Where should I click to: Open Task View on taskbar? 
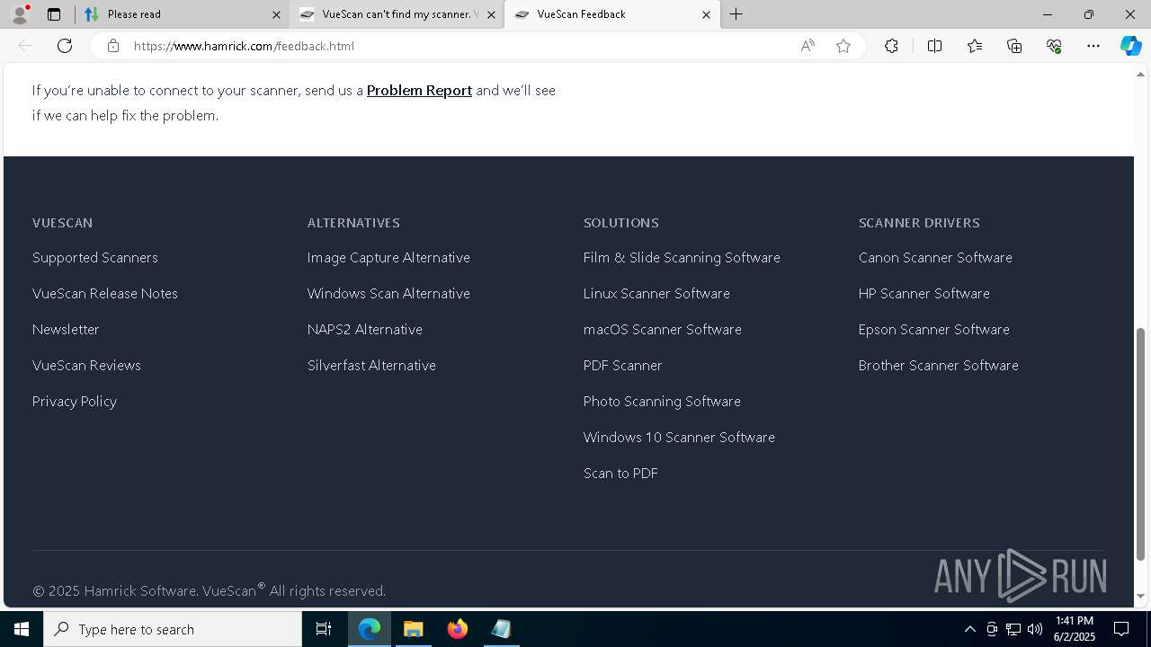tap(324, 629)
